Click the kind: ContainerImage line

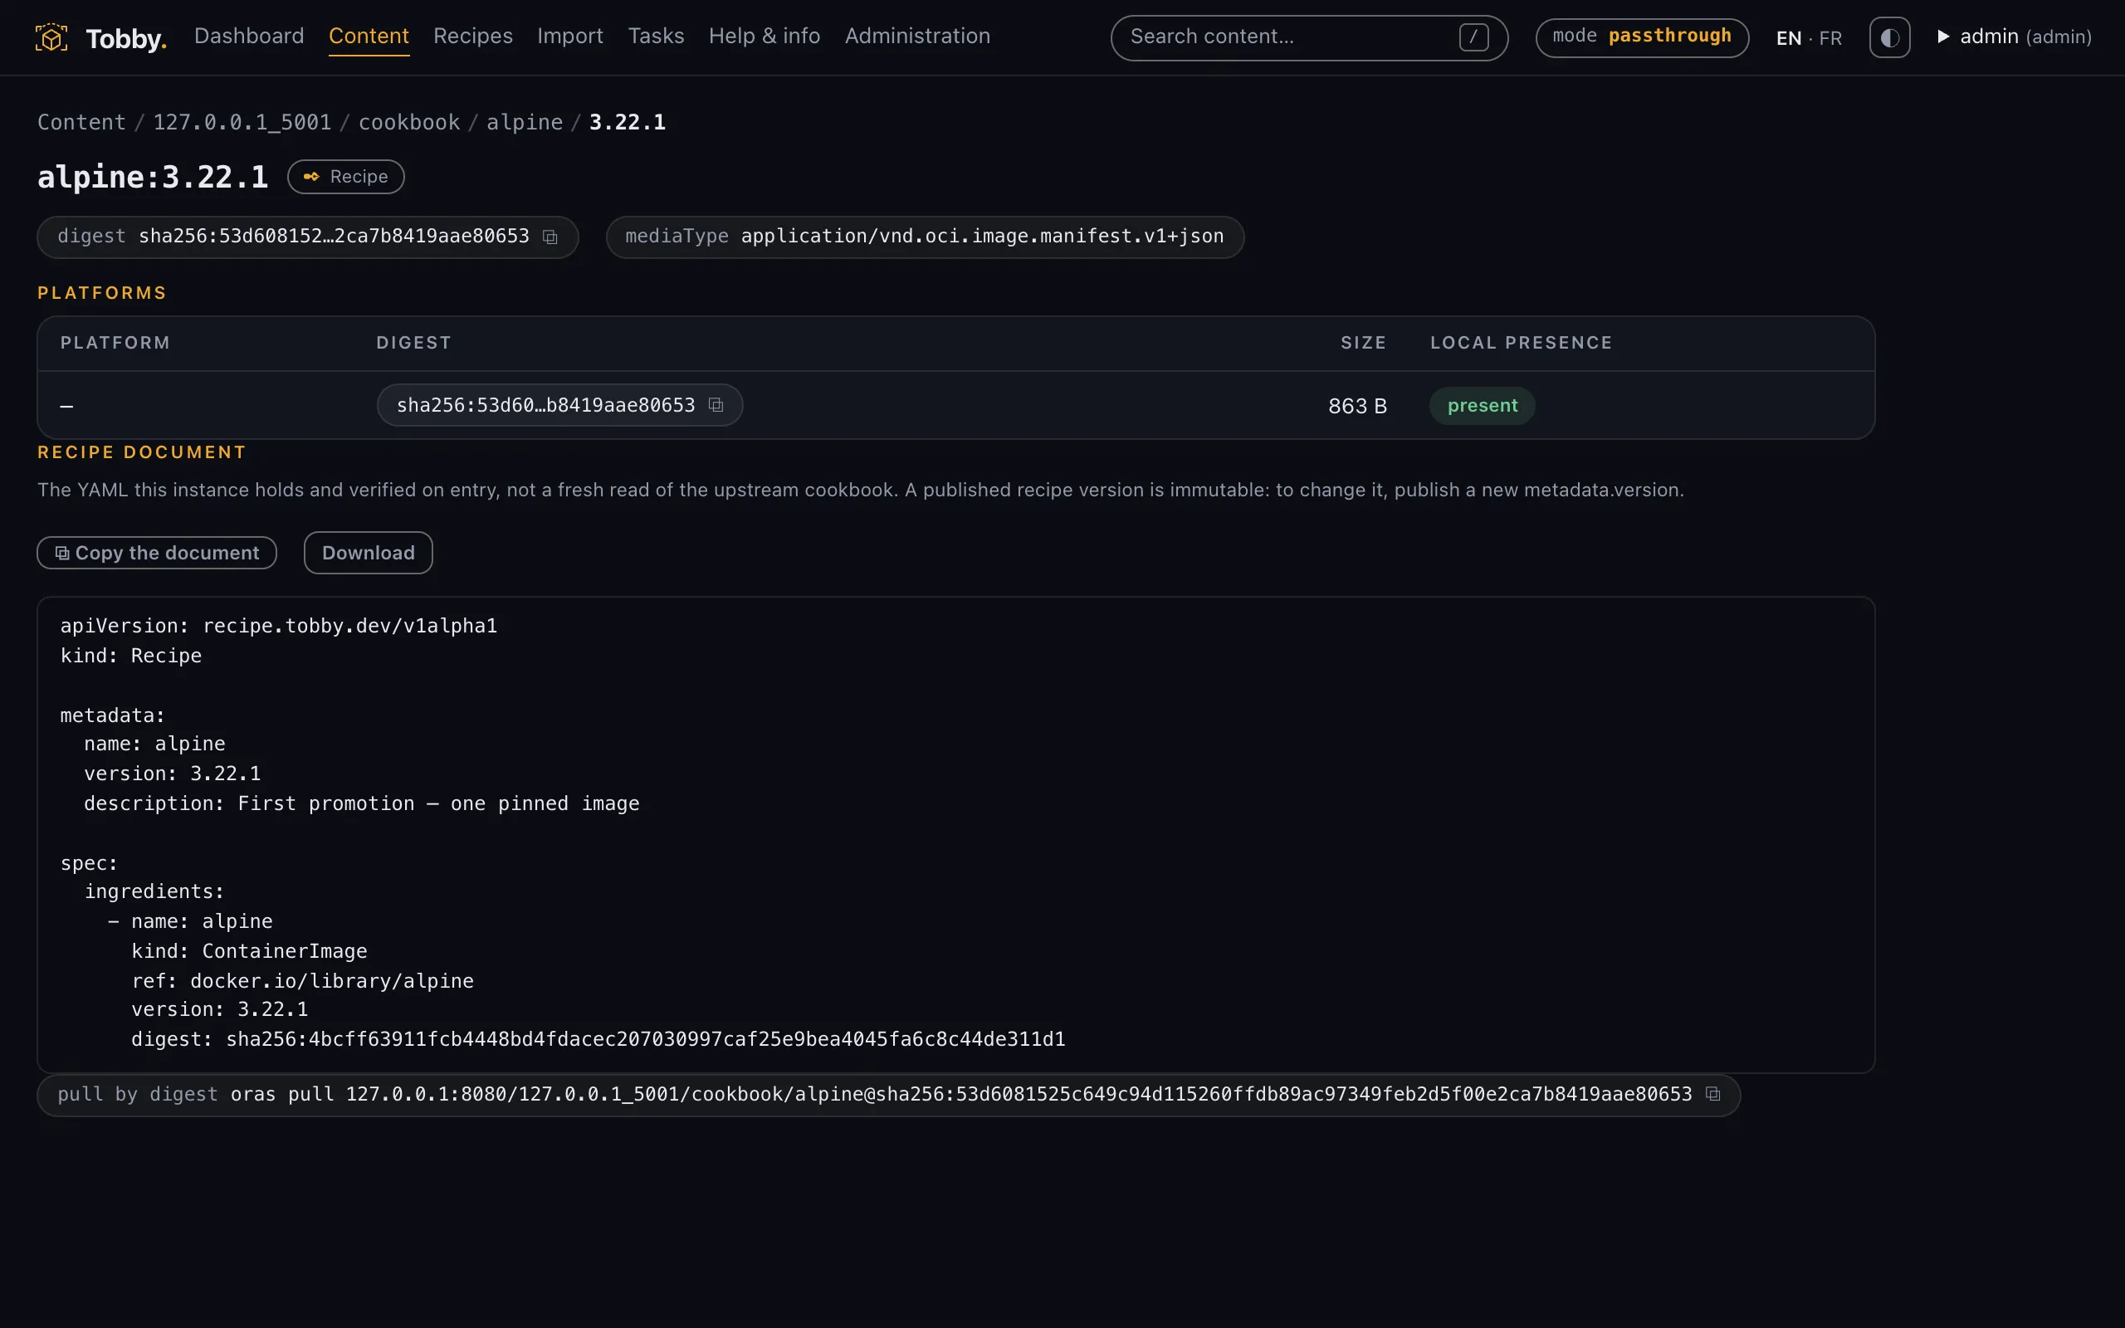pyautogui.click(x=249, y=951)
